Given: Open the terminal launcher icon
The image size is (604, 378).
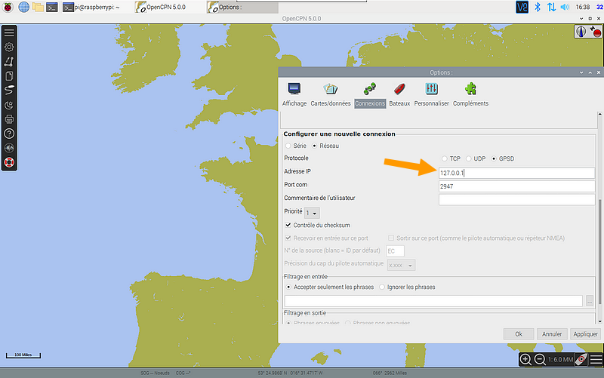Looking at the screenshot, I should 51,7.
